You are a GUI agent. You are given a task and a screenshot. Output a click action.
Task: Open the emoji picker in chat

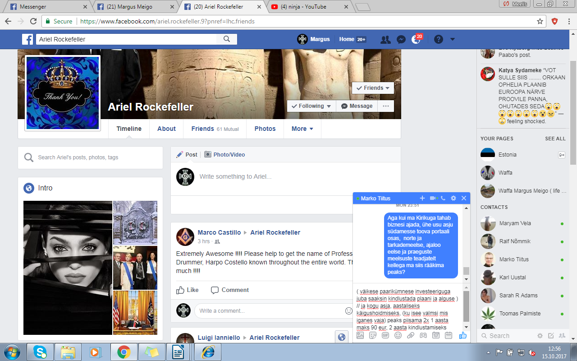(398, 335)
